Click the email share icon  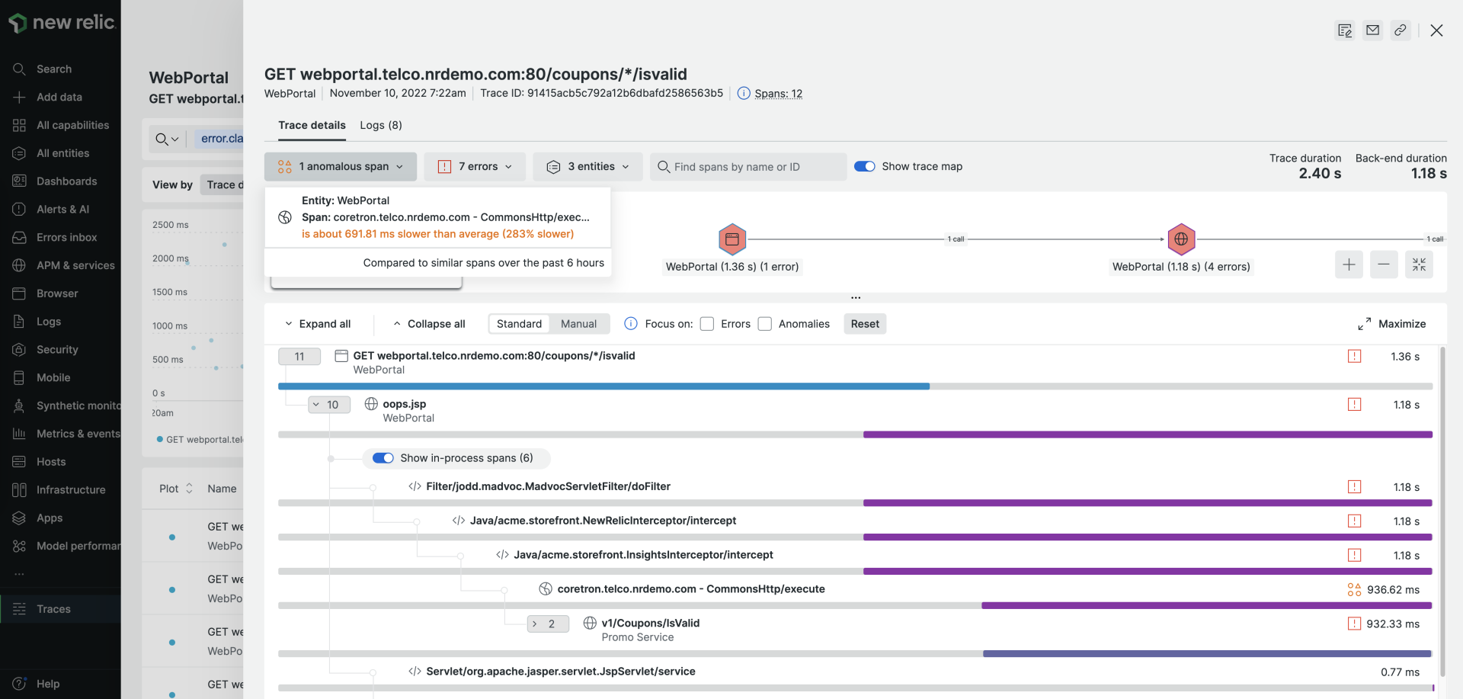(1372, 30)
